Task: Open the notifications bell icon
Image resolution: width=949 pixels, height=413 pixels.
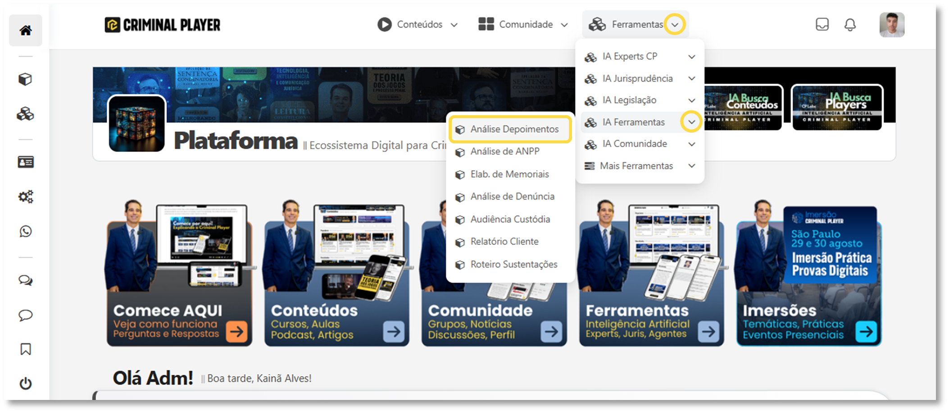Action: [x=849, y=25]
